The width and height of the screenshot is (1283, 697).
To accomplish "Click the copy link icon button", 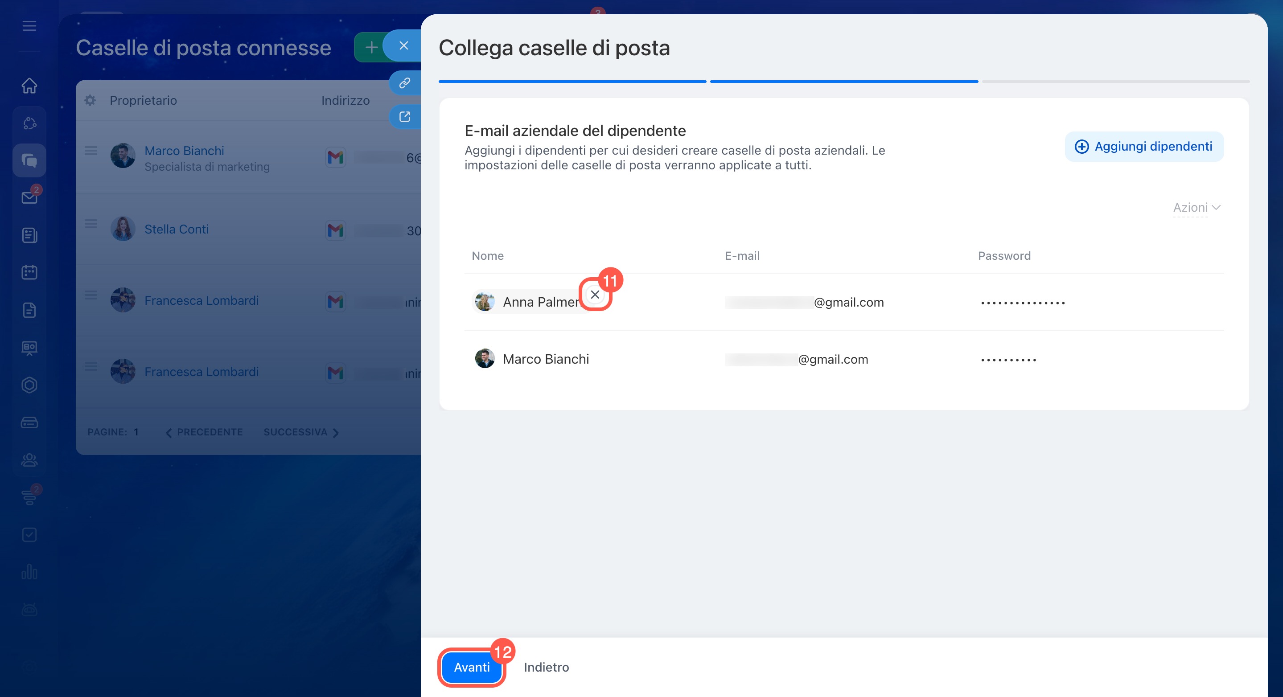I will coord(404,82).
